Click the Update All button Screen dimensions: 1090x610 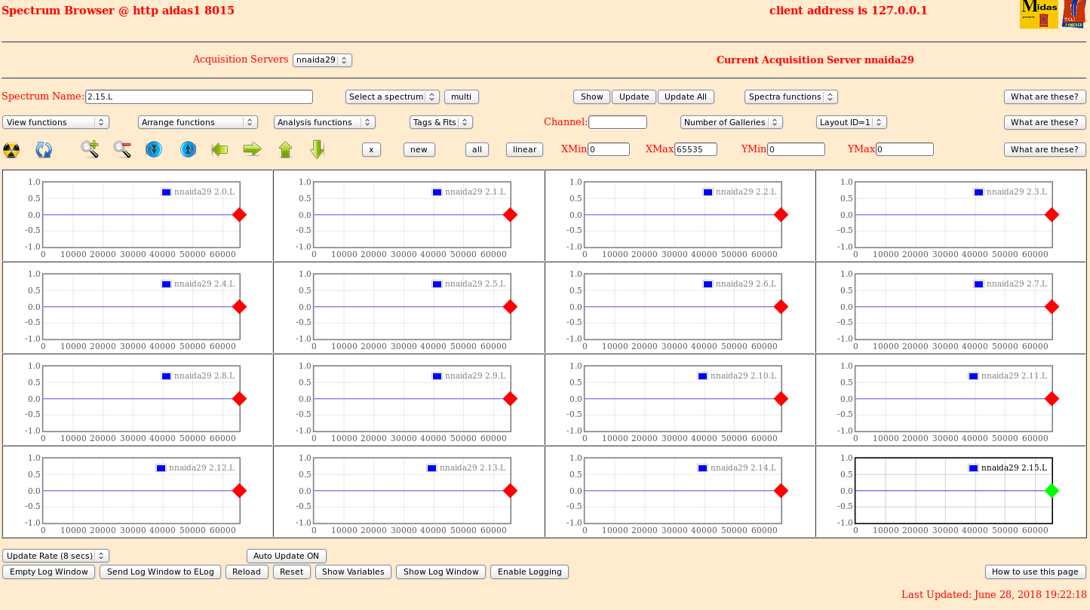[685, 97]
